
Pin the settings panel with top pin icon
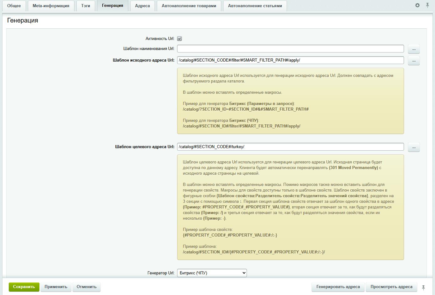click(x=428, y=5)
